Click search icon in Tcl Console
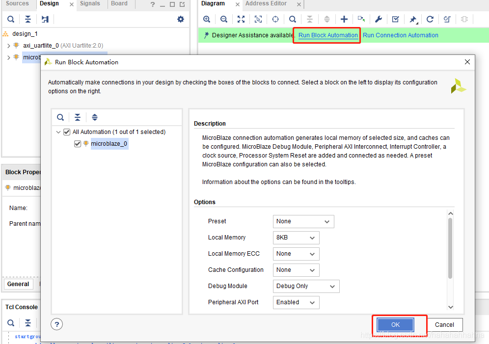Viewport: 489px width, 344px height. pos(11,323)
